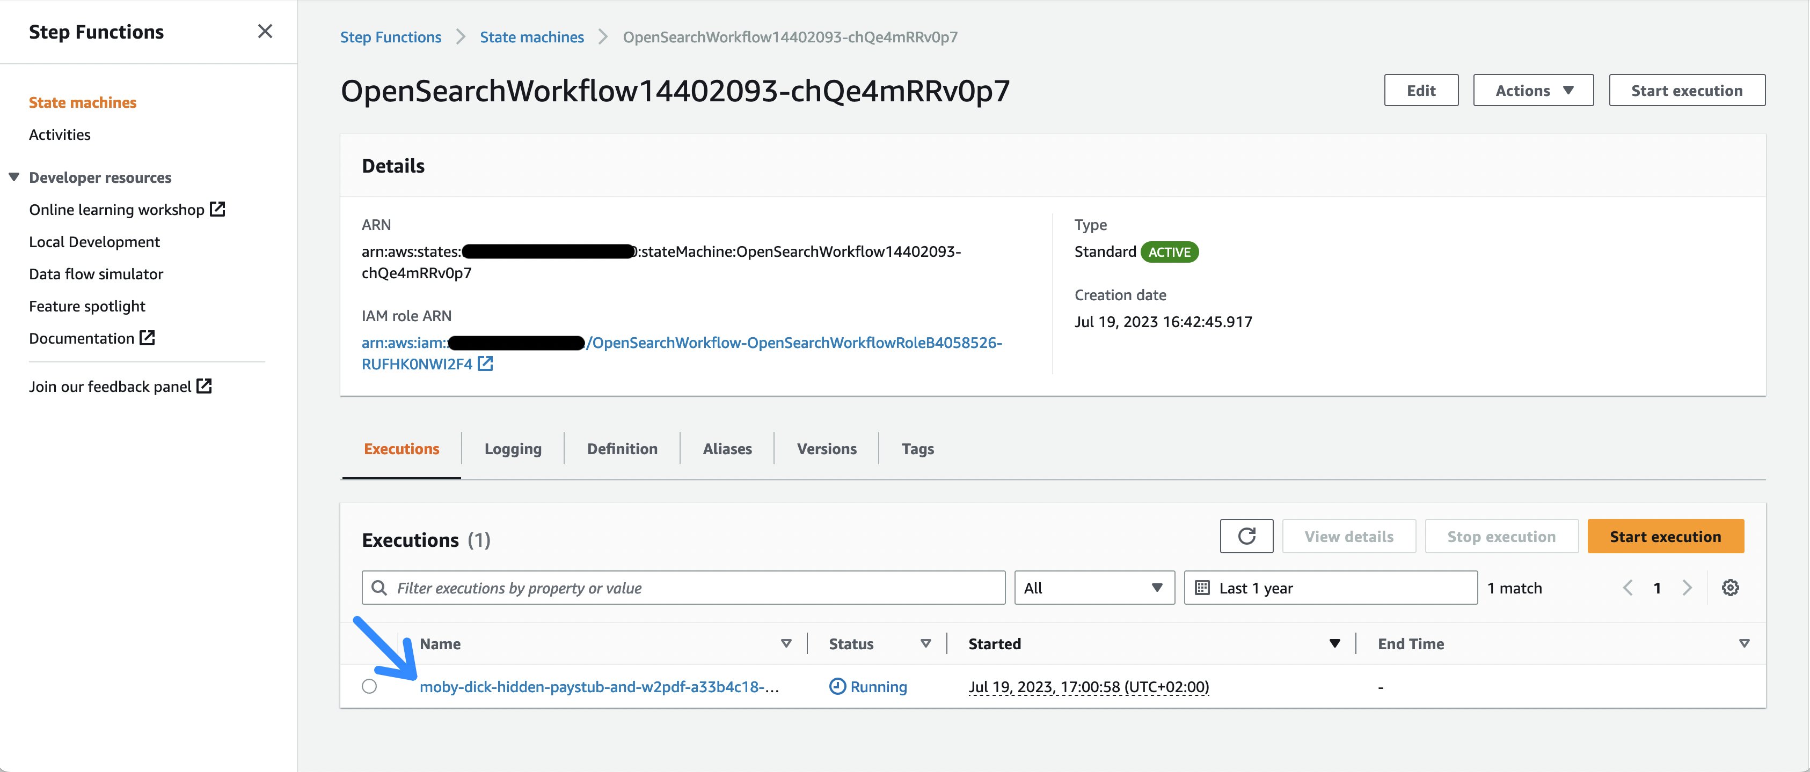Click the Running status clock icon
This screenshot has height=772, width=1810.
(837, 686)
